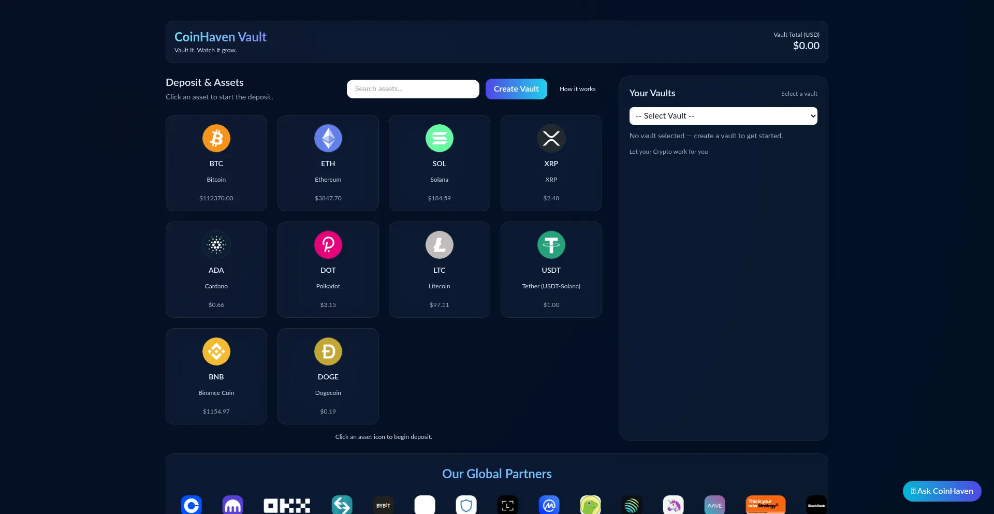Open the Trust Wallet shield logo
The height and width of the screenshot is (514, 994).
(x=466, y=505)
